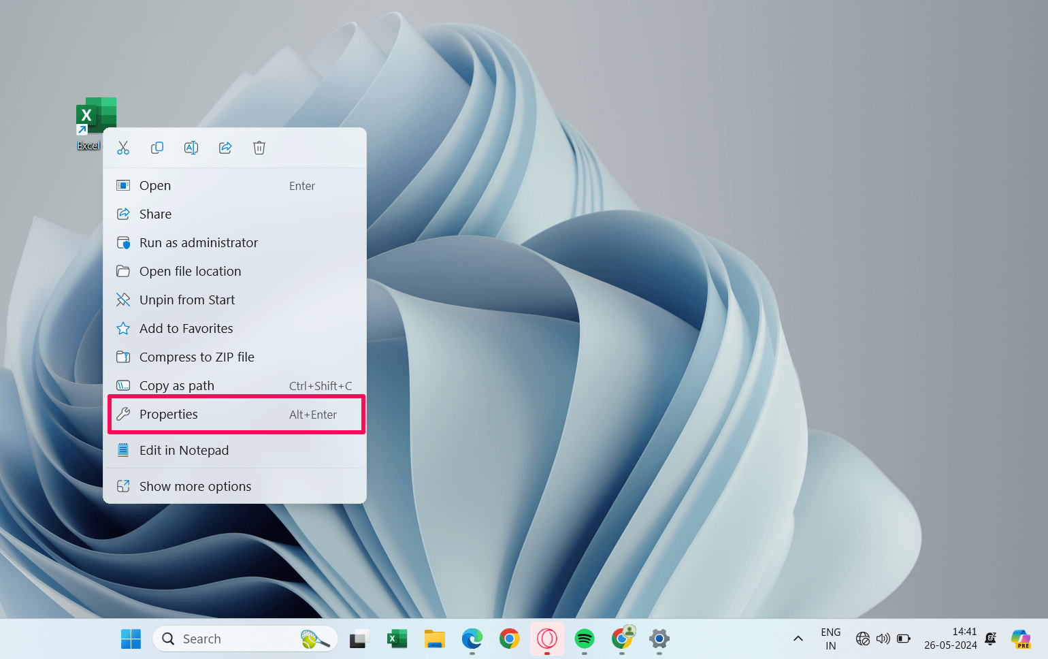Screen dimensions: 1048x659
Task: Click the Delete trash icon
Action: 259,148
